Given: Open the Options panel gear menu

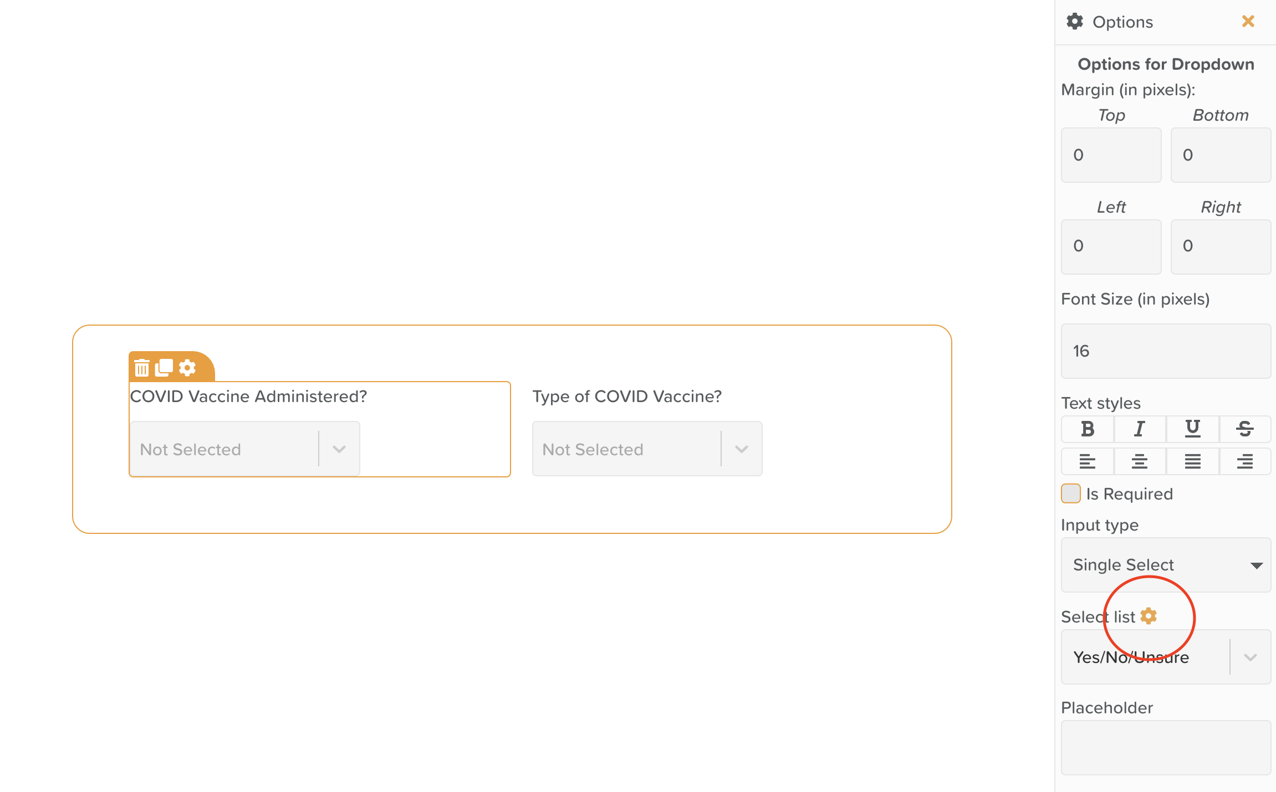Looking at the screenshot, I should pyautogui.click(x=1148, y=617).
